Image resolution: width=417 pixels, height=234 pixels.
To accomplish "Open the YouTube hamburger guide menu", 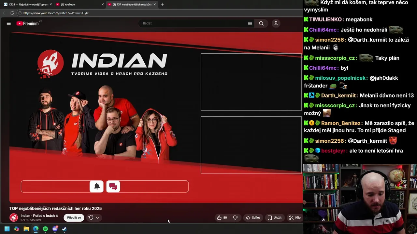I will [9, 23].
